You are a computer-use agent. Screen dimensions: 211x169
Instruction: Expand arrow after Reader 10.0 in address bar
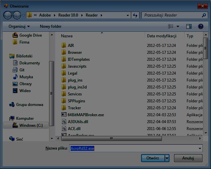tap(82, 15)
